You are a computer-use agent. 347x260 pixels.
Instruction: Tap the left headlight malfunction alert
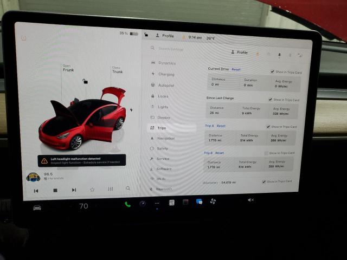(x=82, y=160)
